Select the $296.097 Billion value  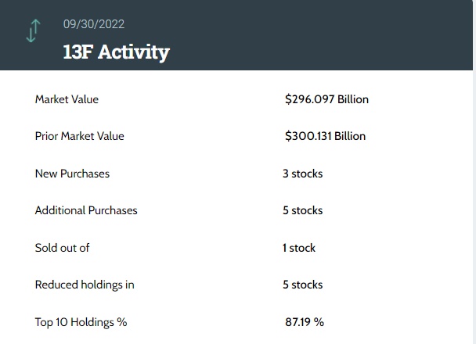click(326, 99)
